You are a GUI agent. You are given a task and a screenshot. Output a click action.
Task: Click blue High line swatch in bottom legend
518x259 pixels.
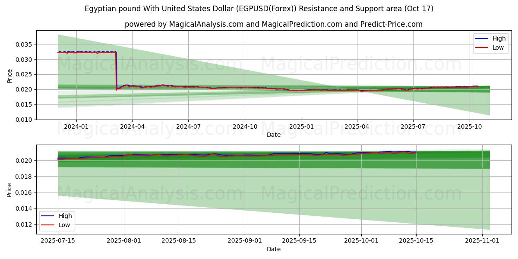coord(48,216)
